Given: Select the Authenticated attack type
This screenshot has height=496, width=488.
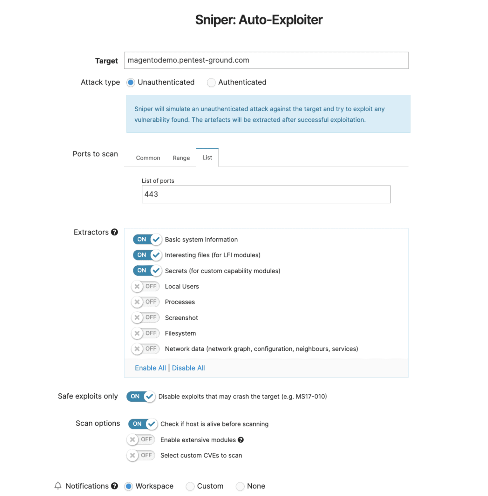Looking at the screenshot, I should [x=211, y=83].
